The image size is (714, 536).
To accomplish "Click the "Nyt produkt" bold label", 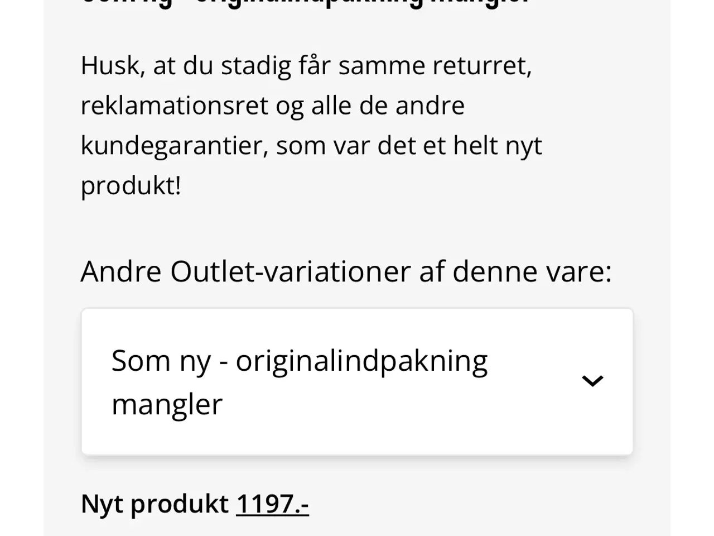I will [x=155, y=504].
